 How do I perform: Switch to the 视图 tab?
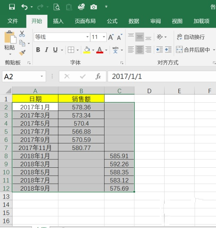click(177, 21)
